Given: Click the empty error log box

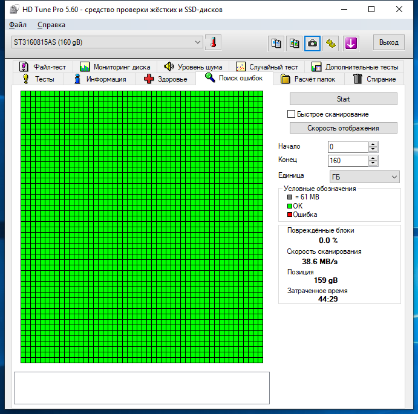Looking at the screenshot, I should pos(142,388).
